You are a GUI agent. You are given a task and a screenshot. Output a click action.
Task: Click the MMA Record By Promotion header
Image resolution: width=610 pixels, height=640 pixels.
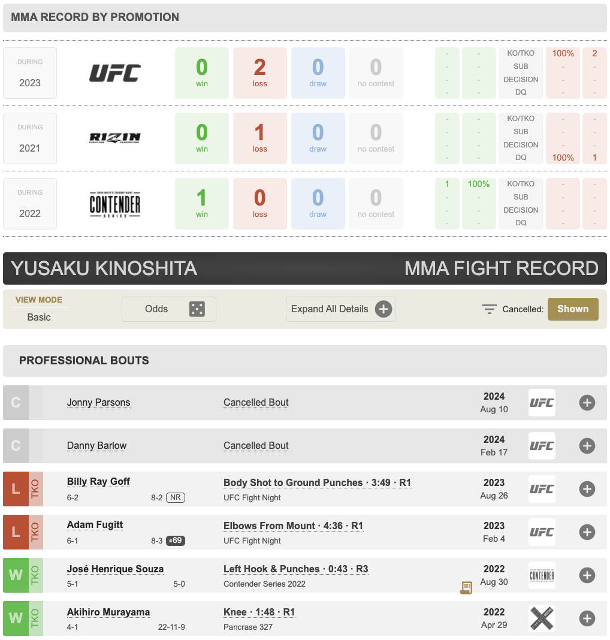(95, 17)
